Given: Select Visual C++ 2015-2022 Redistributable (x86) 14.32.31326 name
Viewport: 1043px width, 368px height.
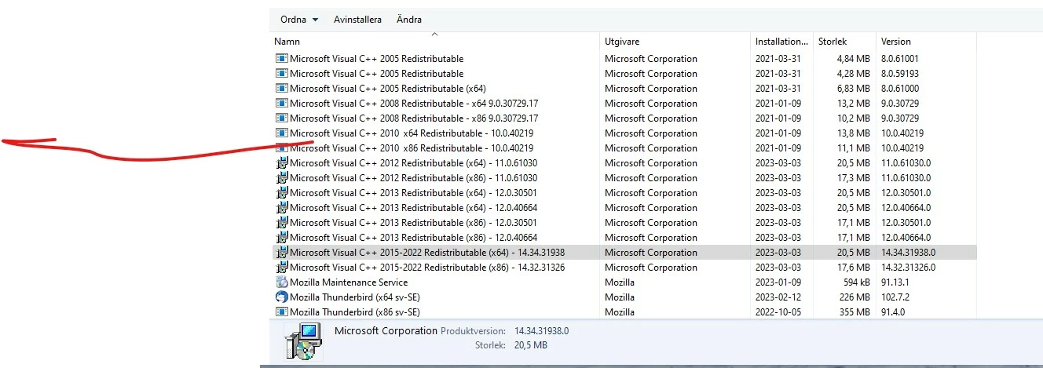Looking at the screenshot, I should (x=427, y=268).
